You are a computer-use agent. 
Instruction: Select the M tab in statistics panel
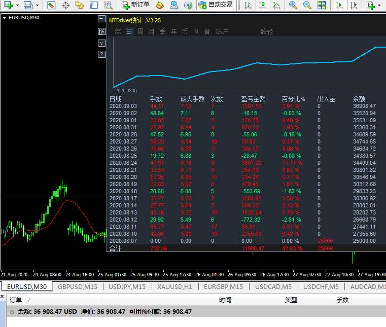tap(196, 31)
